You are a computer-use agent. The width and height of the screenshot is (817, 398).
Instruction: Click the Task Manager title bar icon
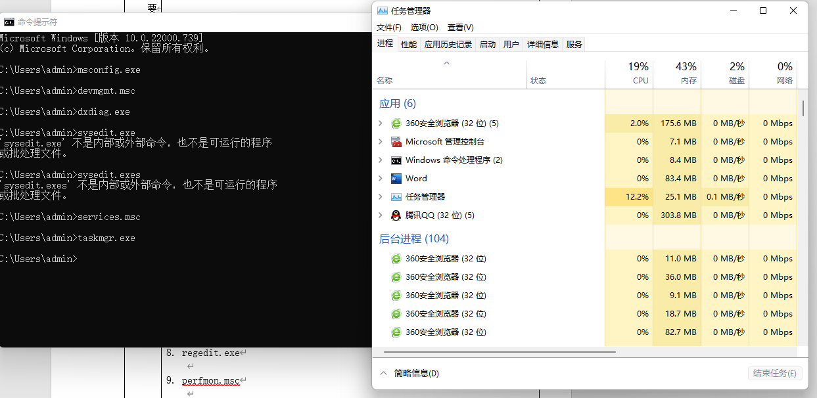click(x=383, y=11)
